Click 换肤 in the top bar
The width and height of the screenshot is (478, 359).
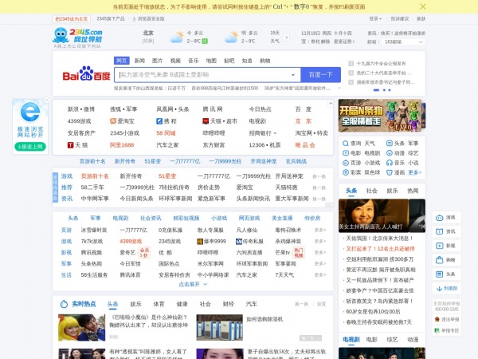(x=421, y=19)
